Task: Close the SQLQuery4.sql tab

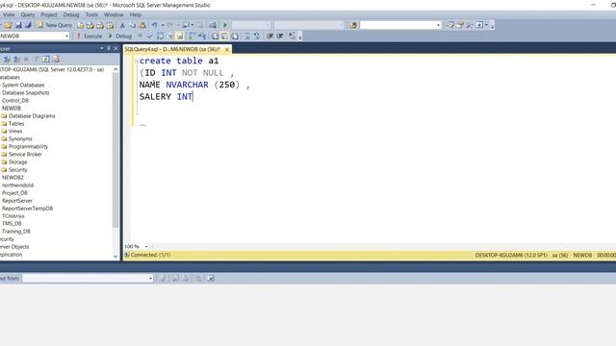Action: tap(227, 49)
